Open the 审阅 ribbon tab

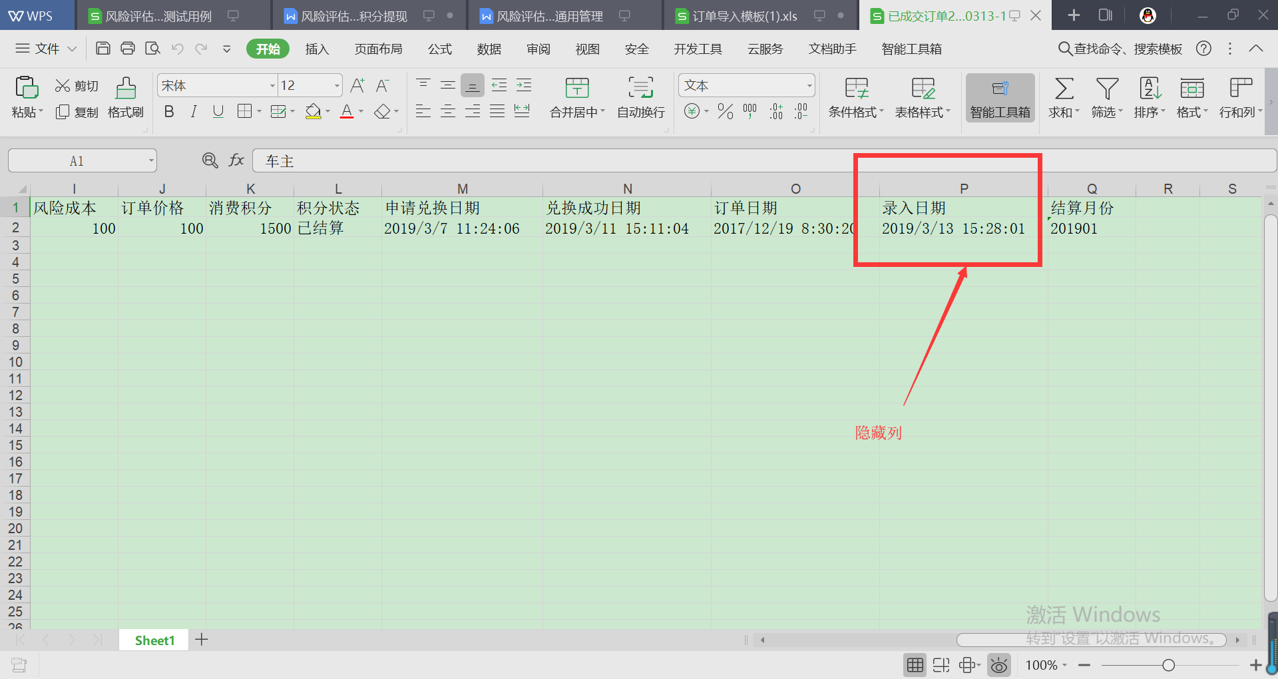point(538,49)
